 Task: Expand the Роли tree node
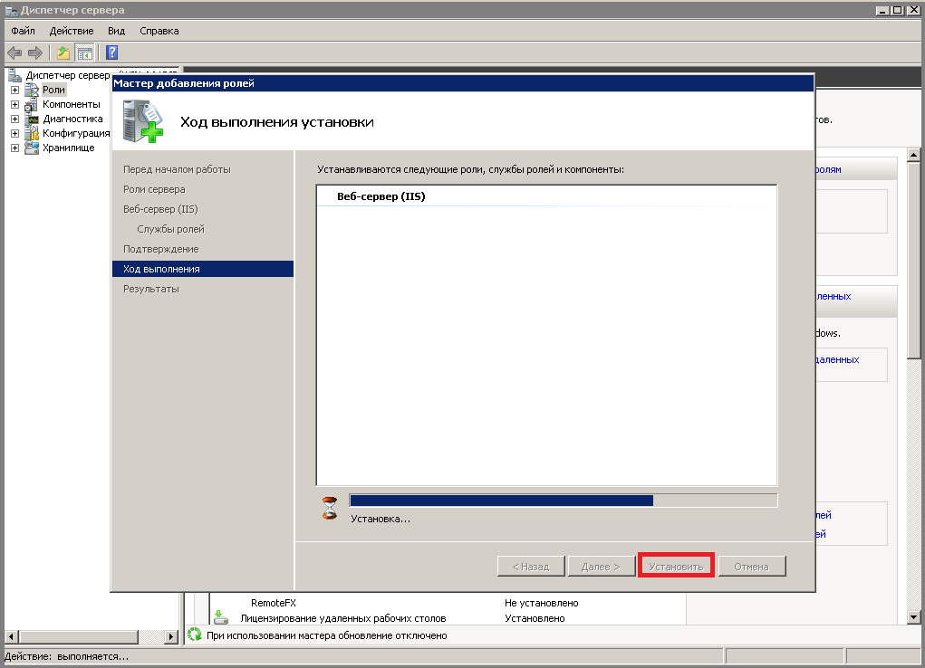(x=14, y=91)
